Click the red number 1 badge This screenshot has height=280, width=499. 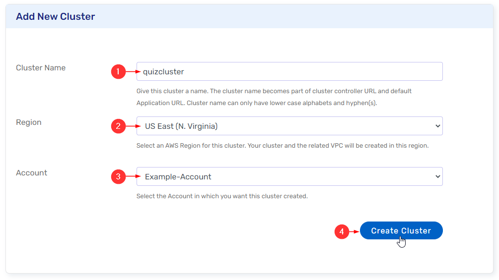(x=118, y=72)
